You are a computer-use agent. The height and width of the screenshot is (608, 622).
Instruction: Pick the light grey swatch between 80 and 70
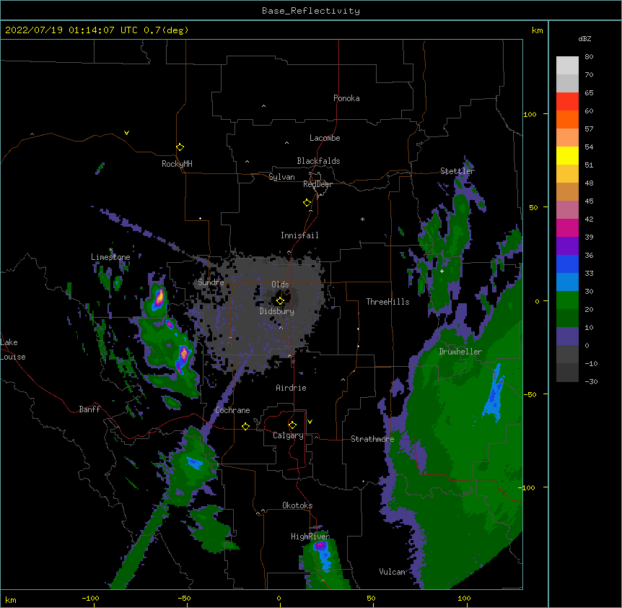coord(567,65)
